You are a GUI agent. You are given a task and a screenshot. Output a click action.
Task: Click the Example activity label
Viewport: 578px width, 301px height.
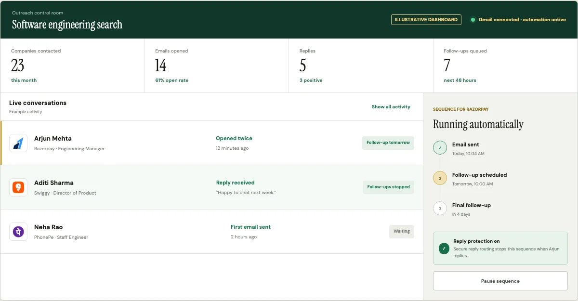pyautogui.click(x=26, y=112)
